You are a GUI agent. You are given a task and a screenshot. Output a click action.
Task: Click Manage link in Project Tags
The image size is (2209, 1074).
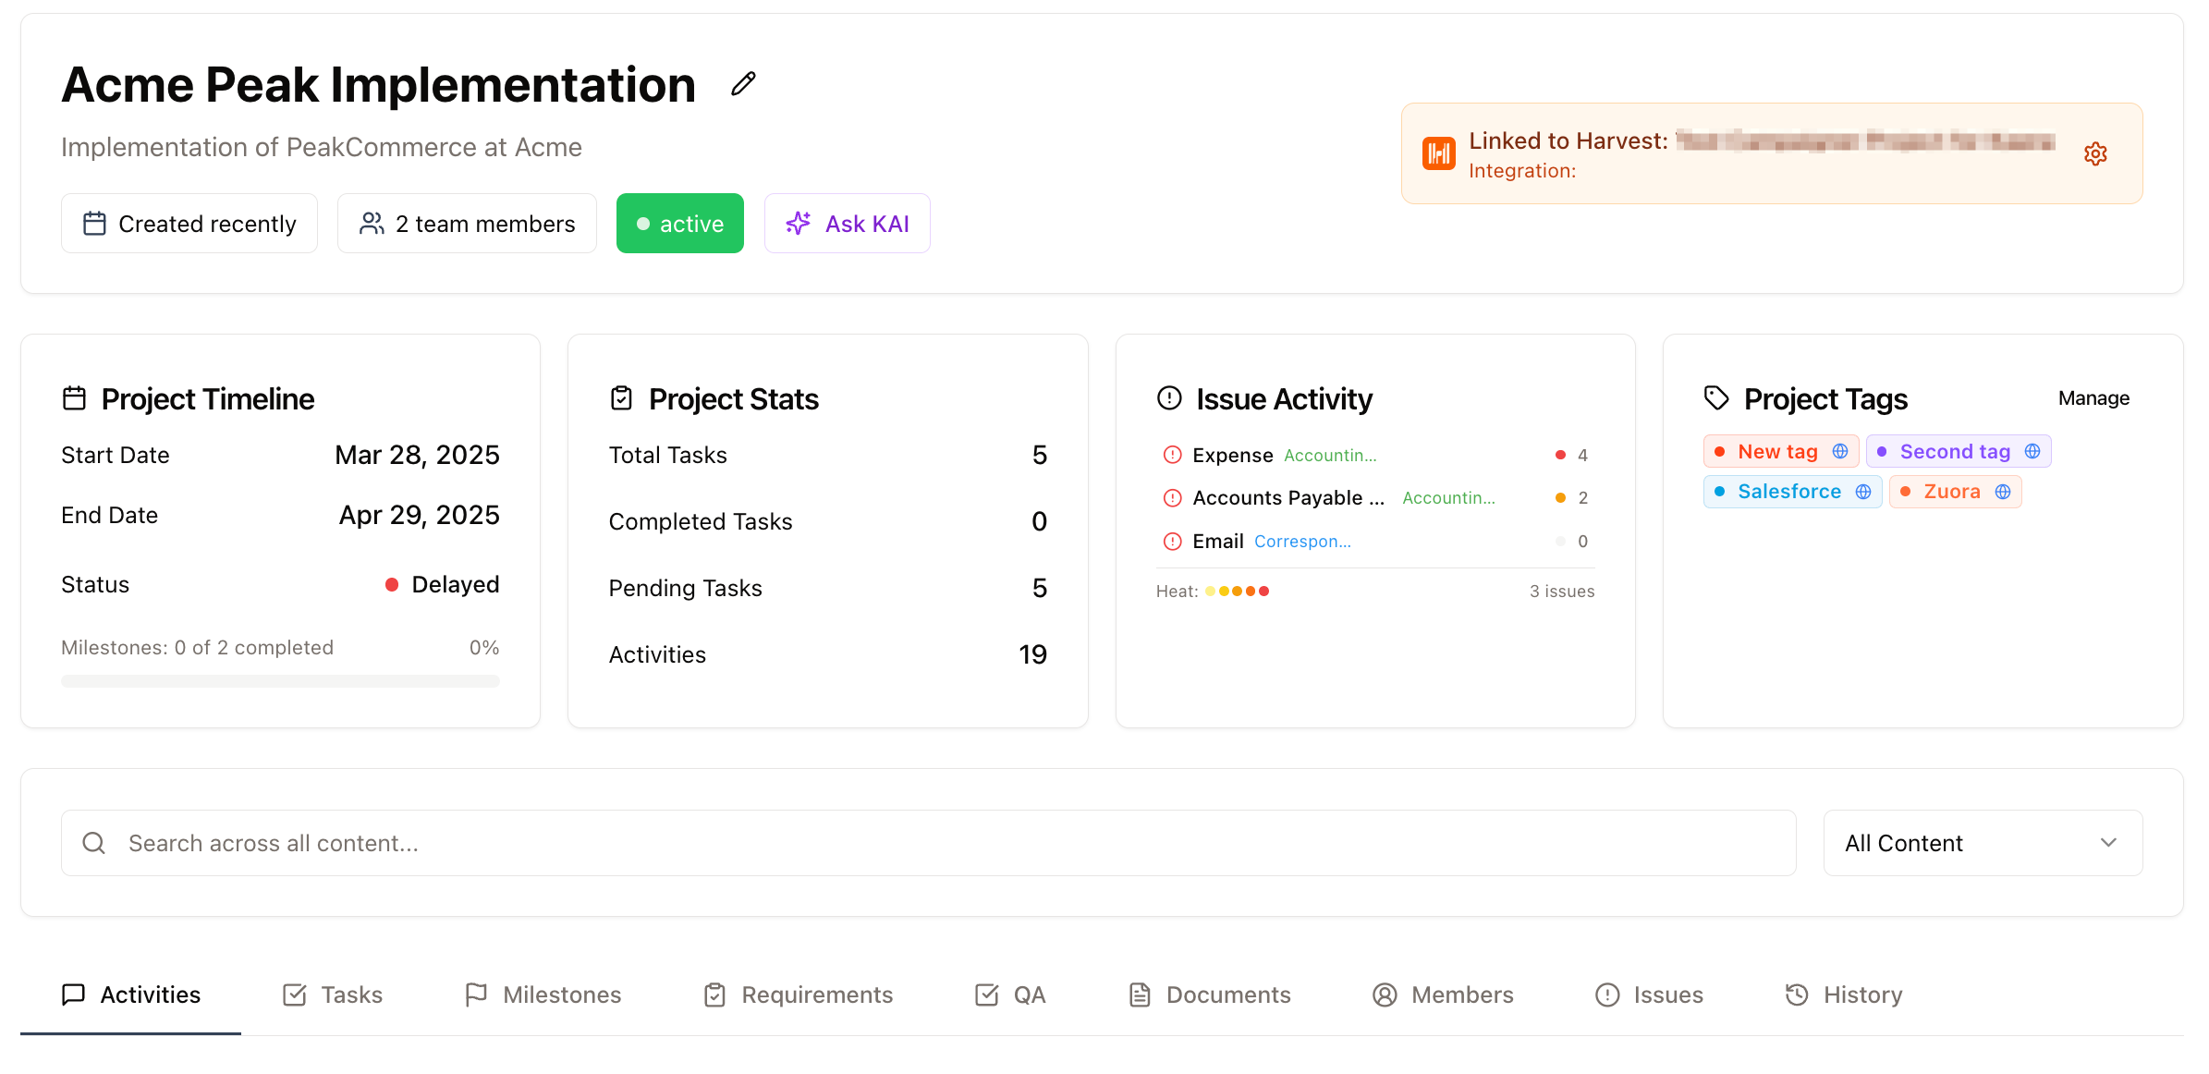pyautogui.click(x=2093, y=398)
